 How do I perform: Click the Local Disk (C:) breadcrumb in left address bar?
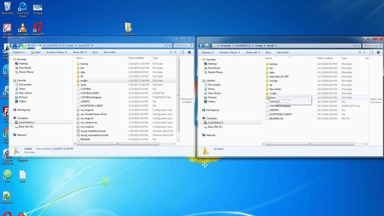(x=54, y=46)
